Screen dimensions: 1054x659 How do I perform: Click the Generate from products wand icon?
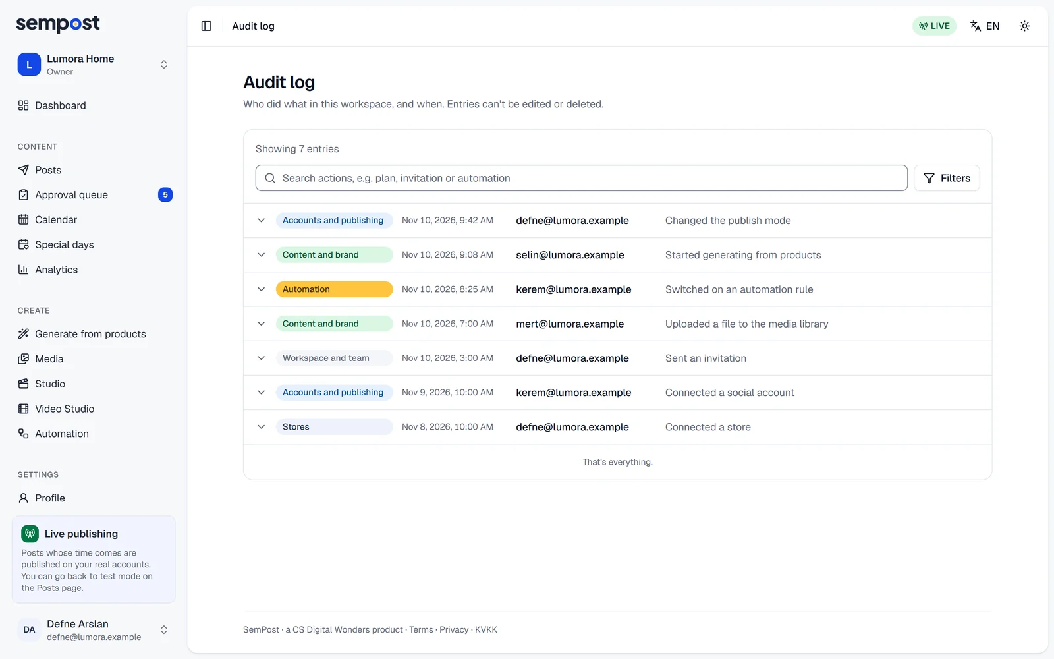(x=24, y=334)
